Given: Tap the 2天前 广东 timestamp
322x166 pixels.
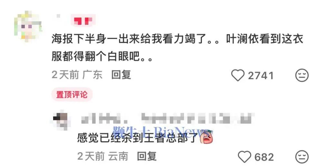Looking at the screenshot, I should 77,75.
